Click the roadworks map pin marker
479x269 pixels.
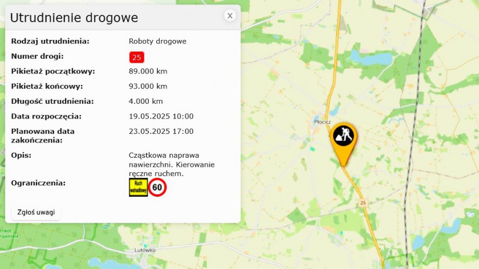pyautogui.click(x=343, y=144)
